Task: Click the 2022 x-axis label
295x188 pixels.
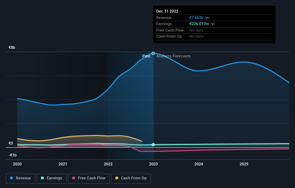Action: 108,164
